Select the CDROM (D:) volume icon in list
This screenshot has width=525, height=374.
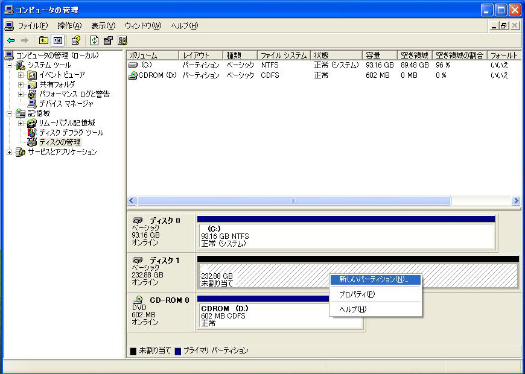click(133, 75)
